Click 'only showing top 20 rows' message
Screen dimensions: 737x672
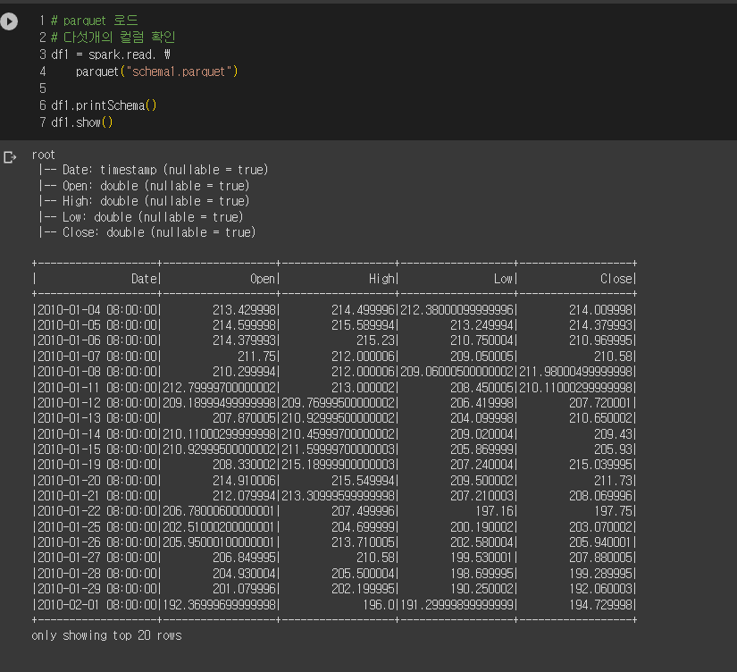point(106,635)
